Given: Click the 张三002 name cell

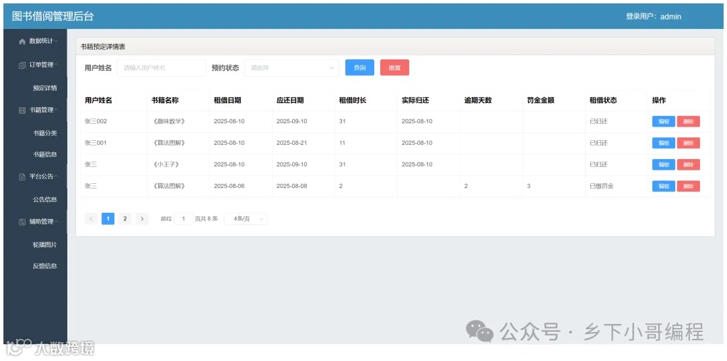Looking at the screenshot, I should [96, 122].
